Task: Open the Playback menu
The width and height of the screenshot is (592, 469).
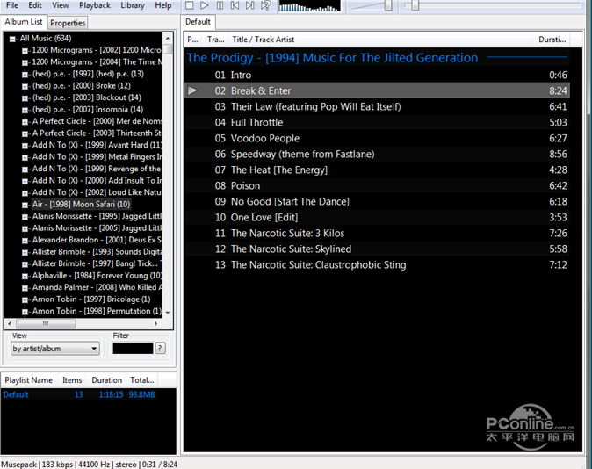Action: coord(95,5)
